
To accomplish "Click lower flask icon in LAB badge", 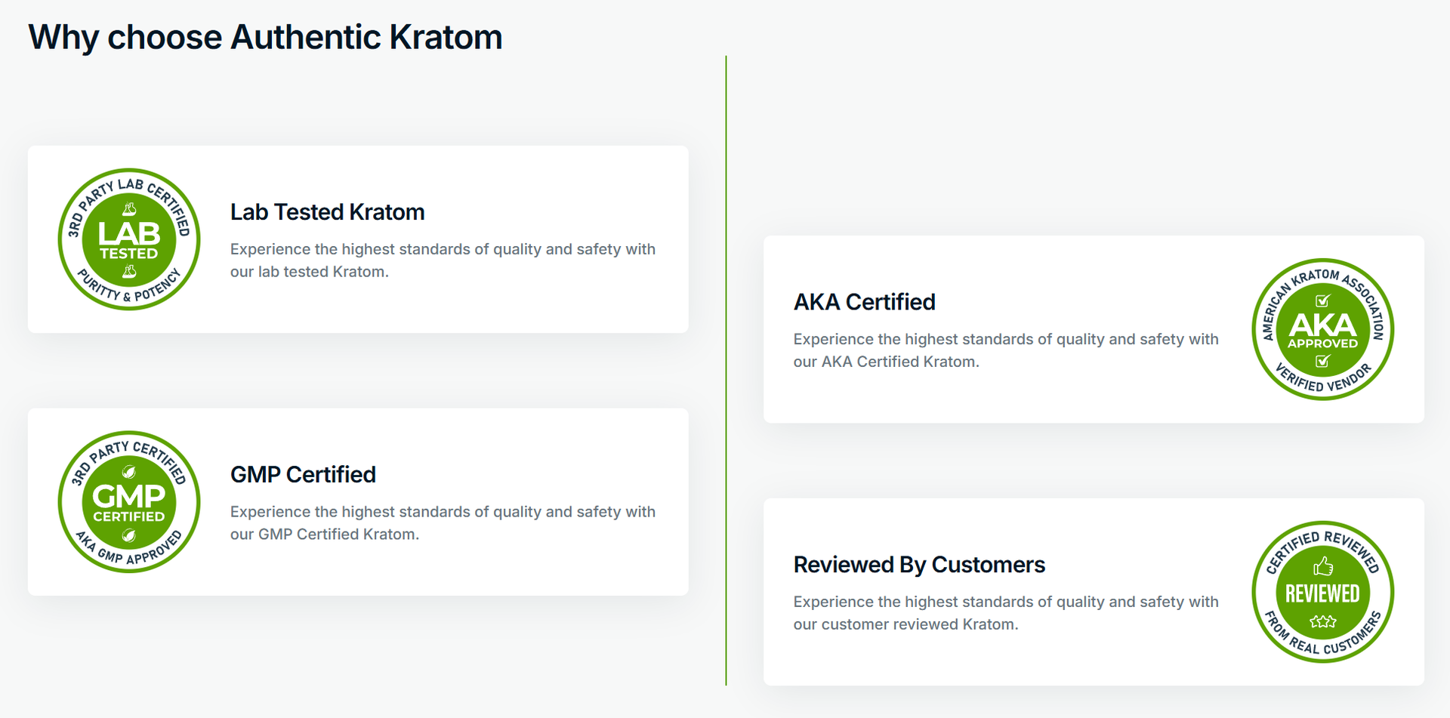I will click(129, 271).
